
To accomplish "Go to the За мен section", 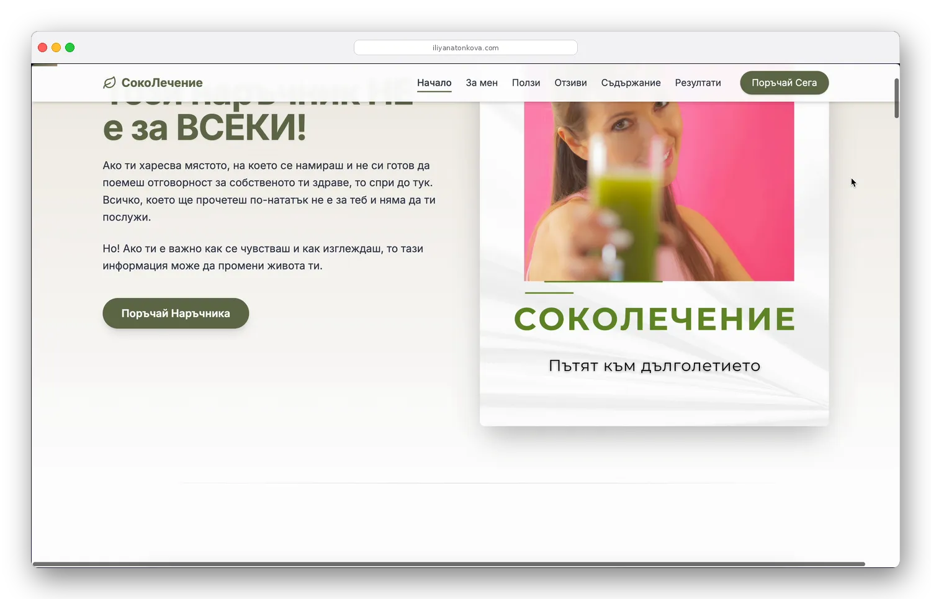I will coord(482,83).
